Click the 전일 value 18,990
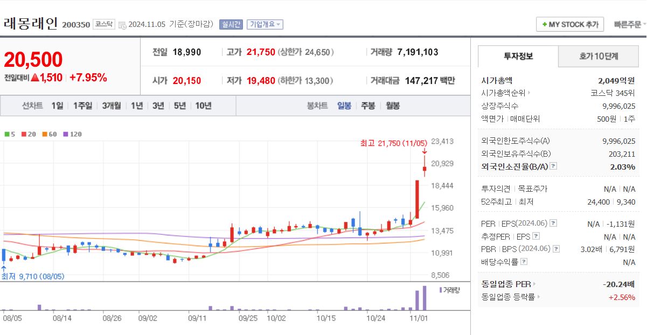 [x=187, y=52]
